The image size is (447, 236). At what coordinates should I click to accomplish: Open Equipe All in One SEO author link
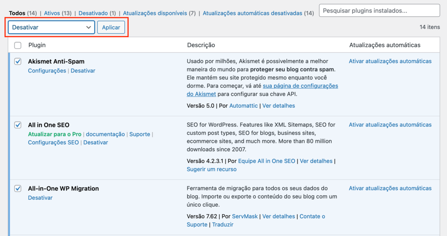coord(267,161)
